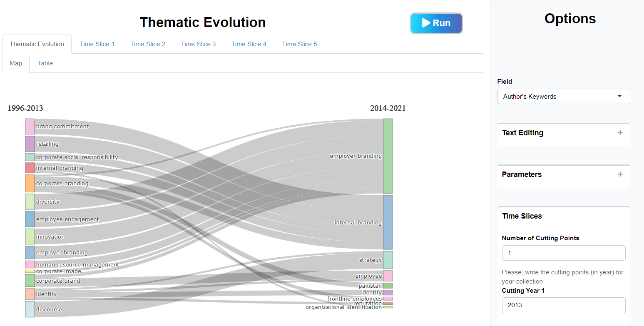Click the employee engagement node
Image resolution: width=644 pixels, height=326 pixels.
(30, 219)
